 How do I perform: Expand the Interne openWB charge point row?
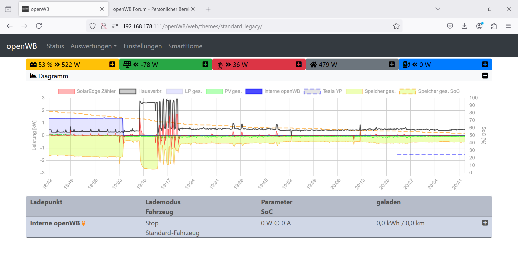[x=485, y=223]
